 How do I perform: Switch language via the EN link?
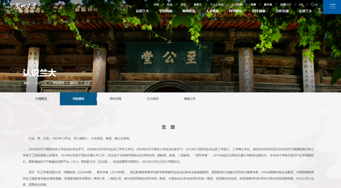pos(301,5)
